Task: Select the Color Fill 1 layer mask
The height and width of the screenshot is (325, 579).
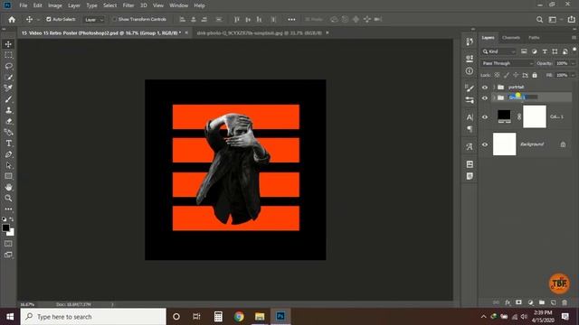Action: (x=535, y=116)
